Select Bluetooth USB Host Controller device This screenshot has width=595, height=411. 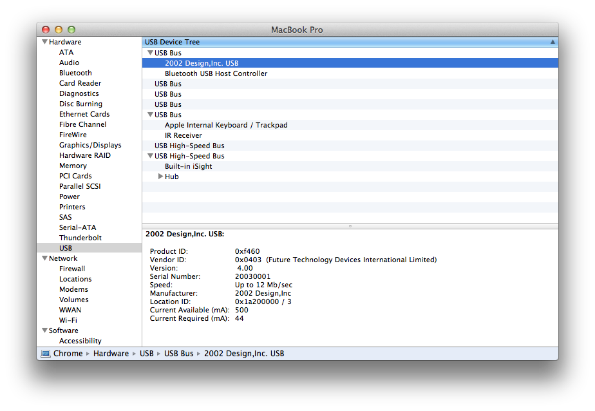(216, 73)
